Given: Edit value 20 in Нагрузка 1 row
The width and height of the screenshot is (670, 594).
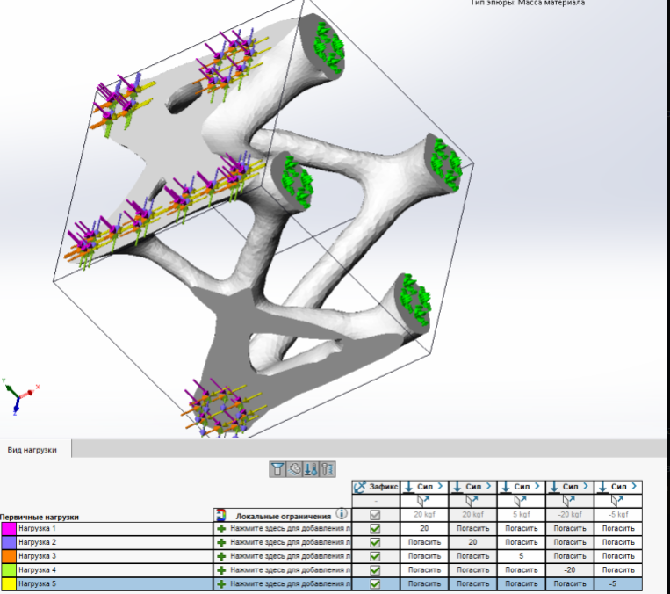Looking at the screenshot, I should 424,529.
